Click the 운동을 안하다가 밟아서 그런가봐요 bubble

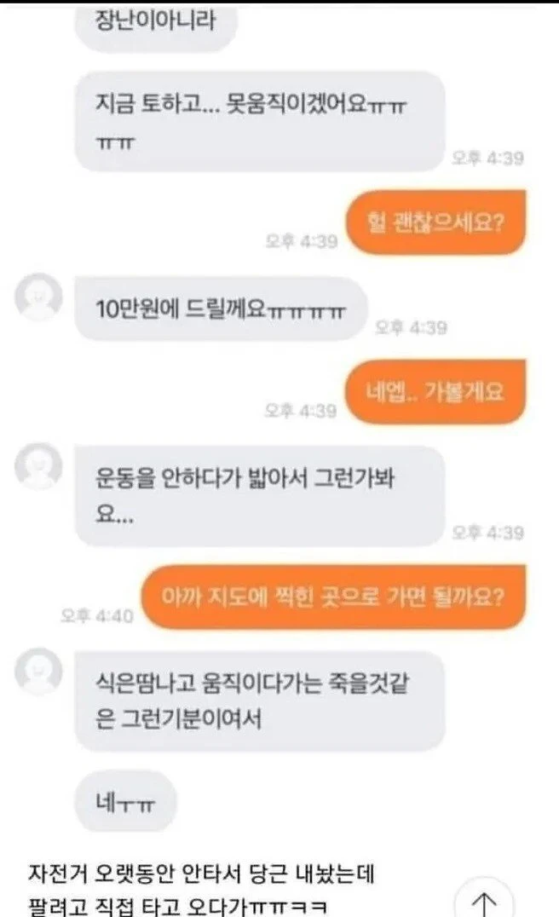(x=260, y=496)
